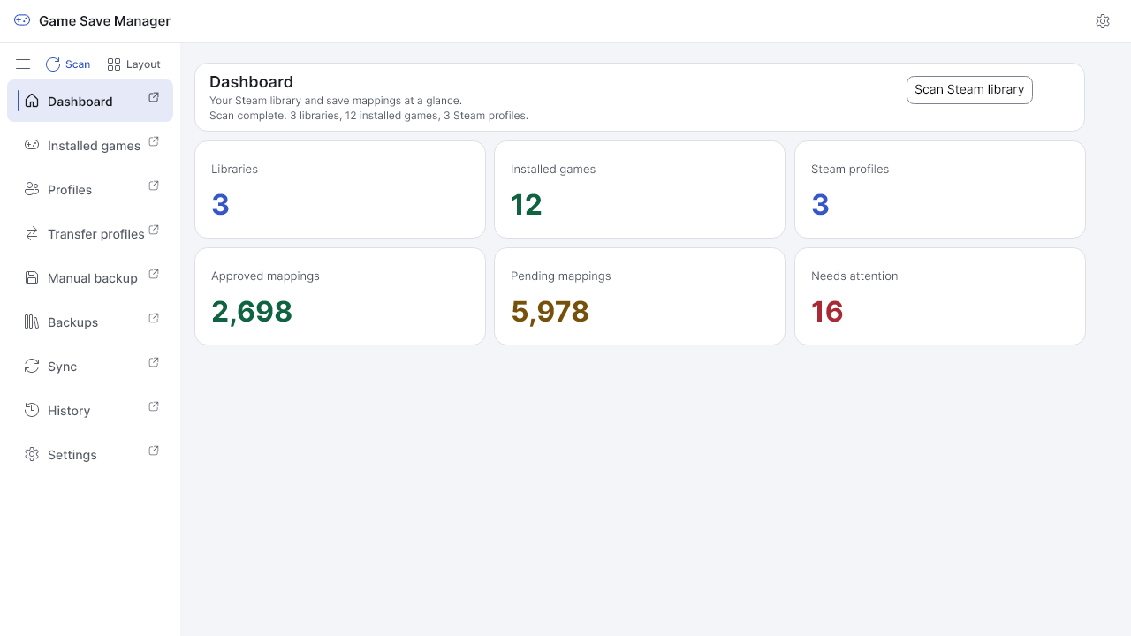
Task: Go to Backups section
Action: point(90,322)
